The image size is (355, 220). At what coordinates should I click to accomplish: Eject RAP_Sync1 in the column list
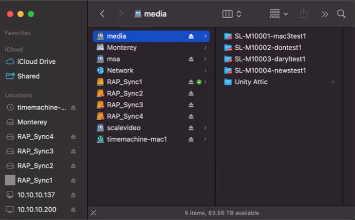pyautogui.click(x=191, y=82)
